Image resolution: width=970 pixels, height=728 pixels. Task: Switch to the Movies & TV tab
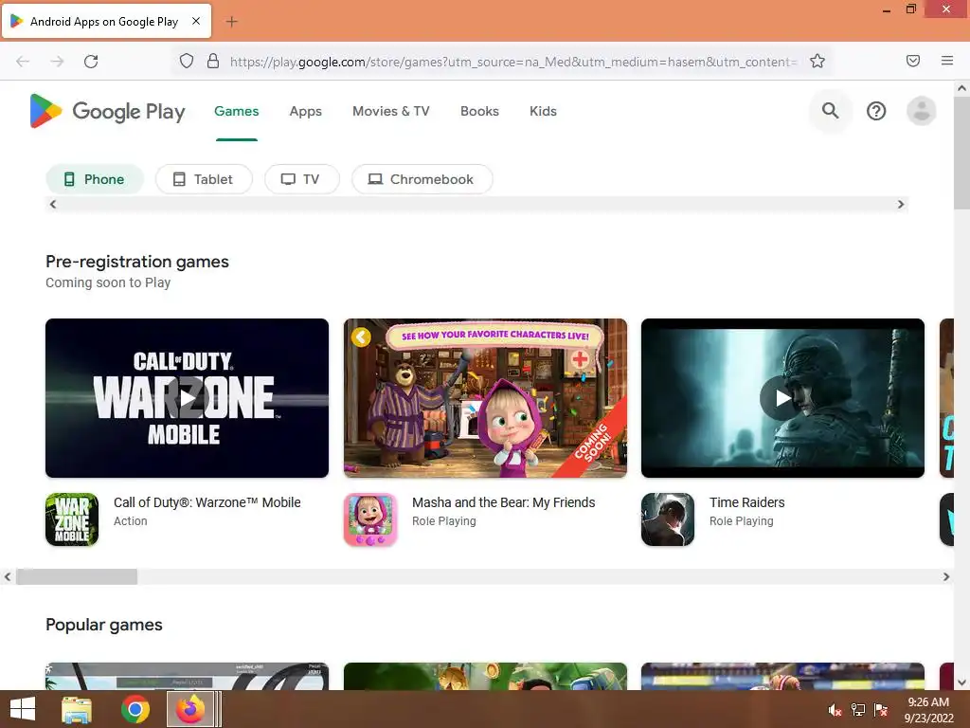[x=391, y=112]
